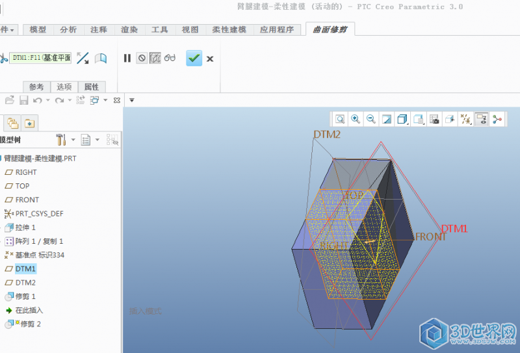Switch to the 渲染 ribbon tab
Viewport: 520px width, 353px height.
[x=129, y=29]
